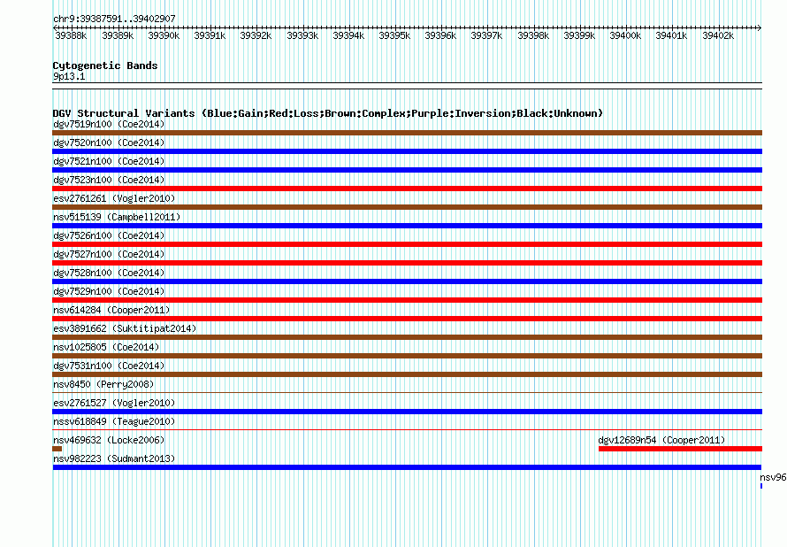Select the brown esv3891662 complex bar

(x=407, y=337)
